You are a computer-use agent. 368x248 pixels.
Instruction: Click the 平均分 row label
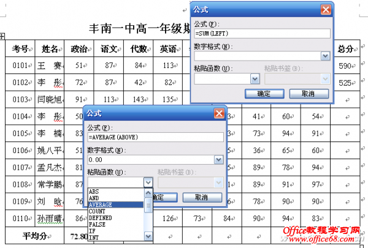[x=35, y=236]
